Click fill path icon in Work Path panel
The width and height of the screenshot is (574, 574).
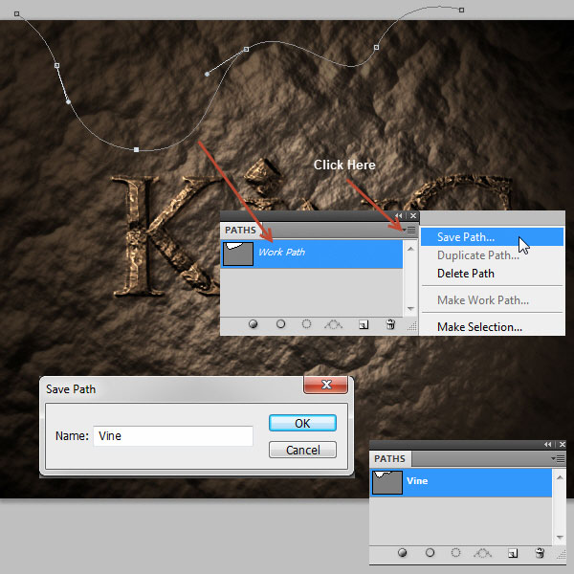tap(253, 324)
